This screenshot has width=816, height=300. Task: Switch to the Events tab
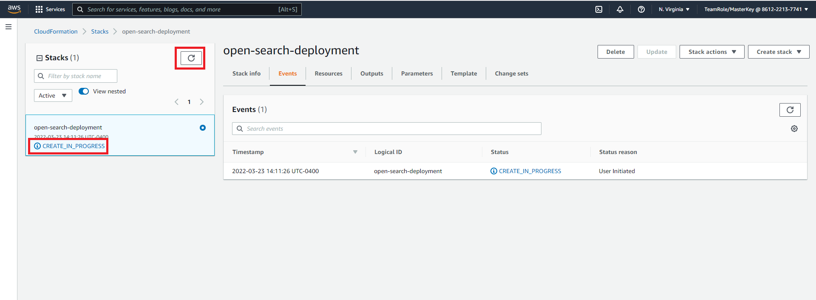[x=288, y=73]
